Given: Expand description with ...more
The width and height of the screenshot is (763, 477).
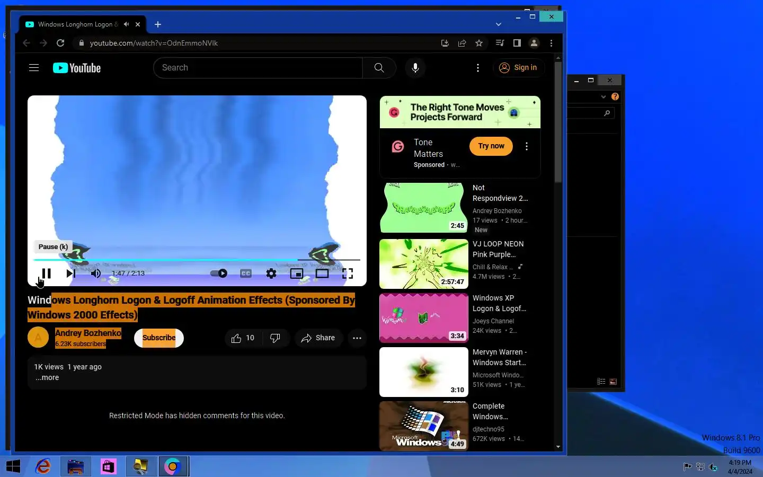Looking at the screenshot, I should pyautogui.click(x=47, y=378).
